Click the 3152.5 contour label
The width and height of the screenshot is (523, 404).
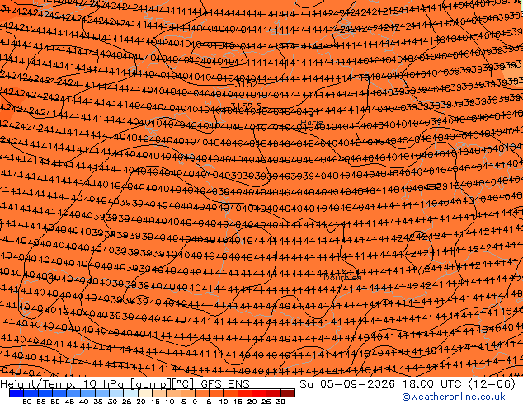tap(246, 106)
